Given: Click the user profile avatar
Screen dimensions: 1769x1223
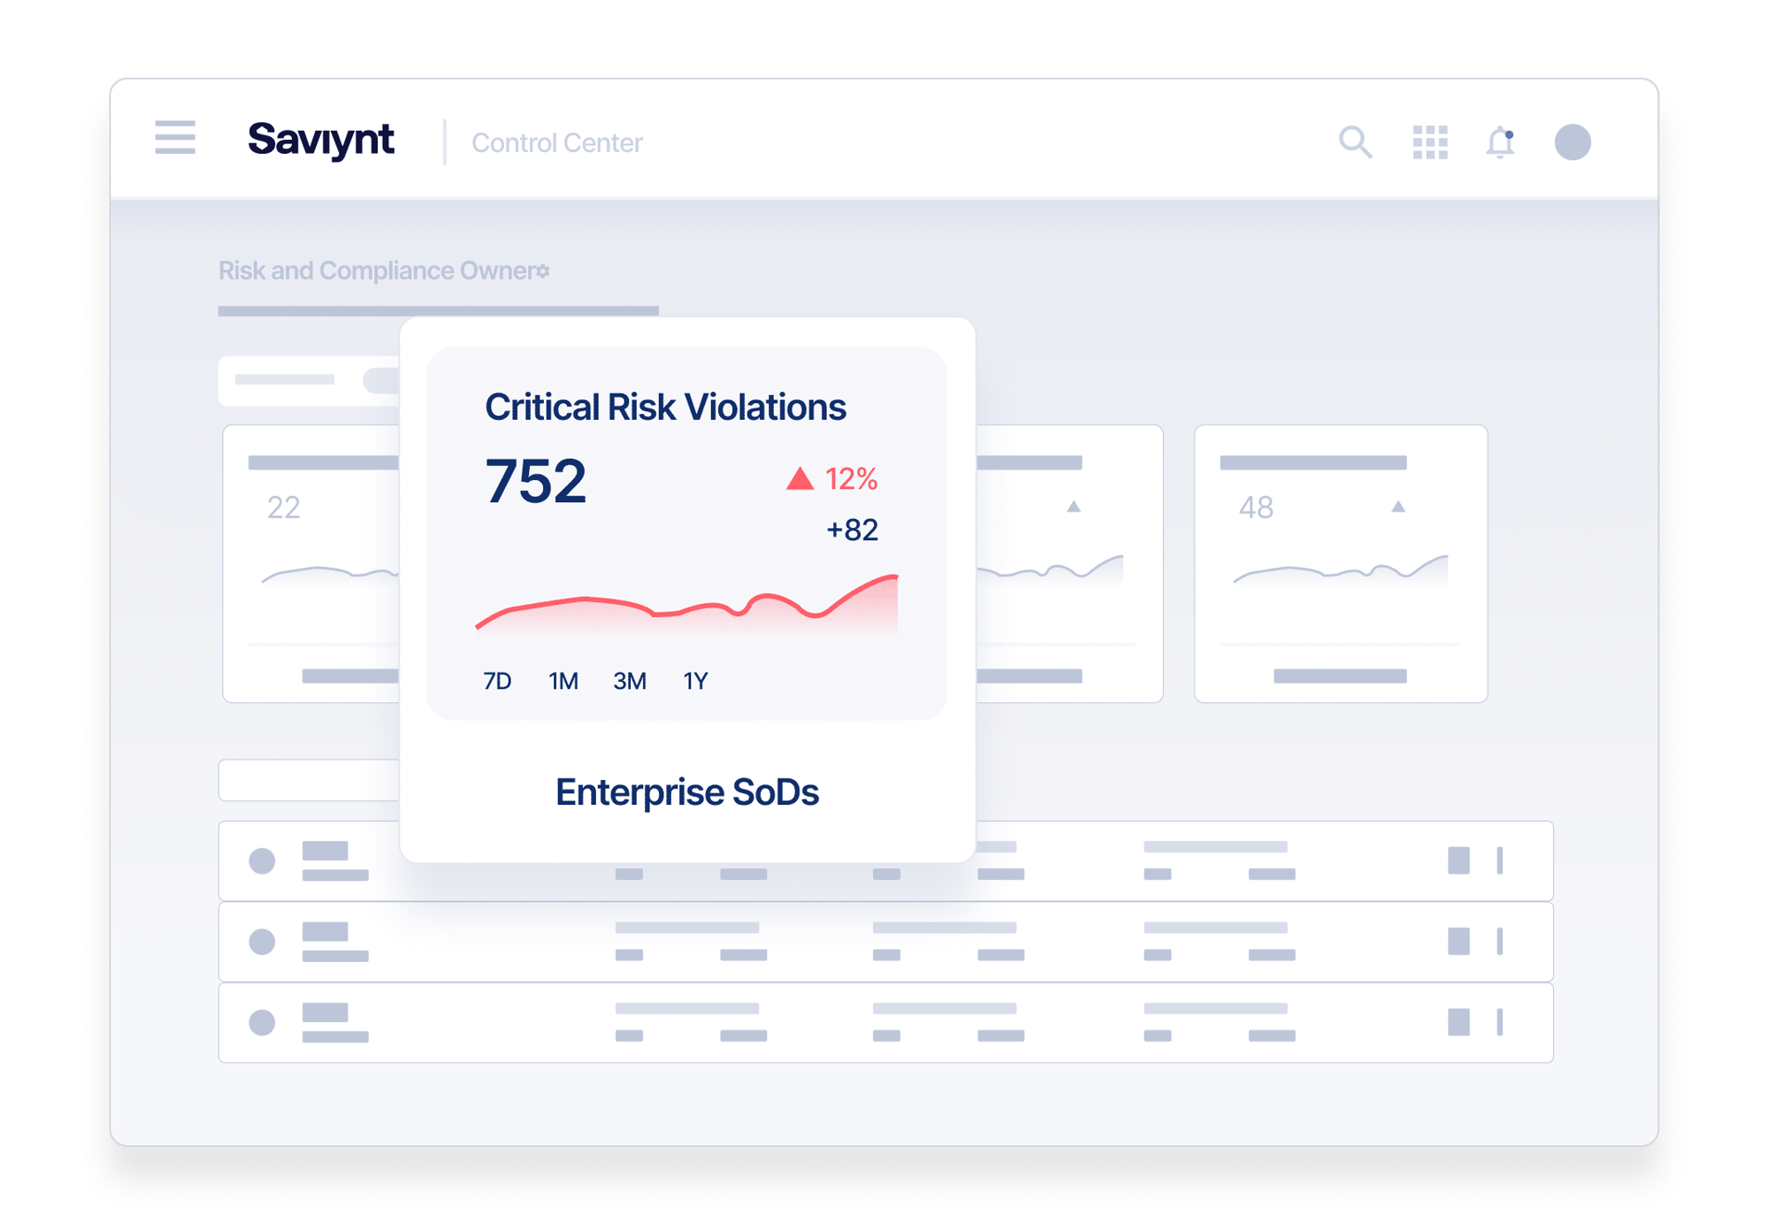Looking at the screenshot, I should pos(1572,141).
